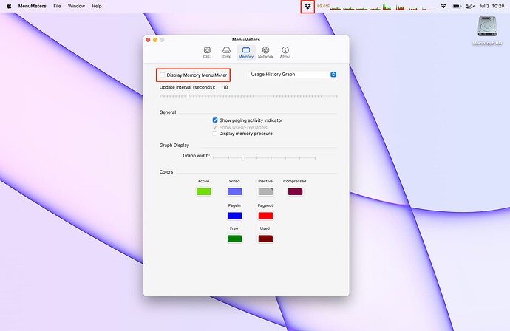Change the Wired color swatch
This screenshot has height=331, width=510.
[x=234, y=191]
